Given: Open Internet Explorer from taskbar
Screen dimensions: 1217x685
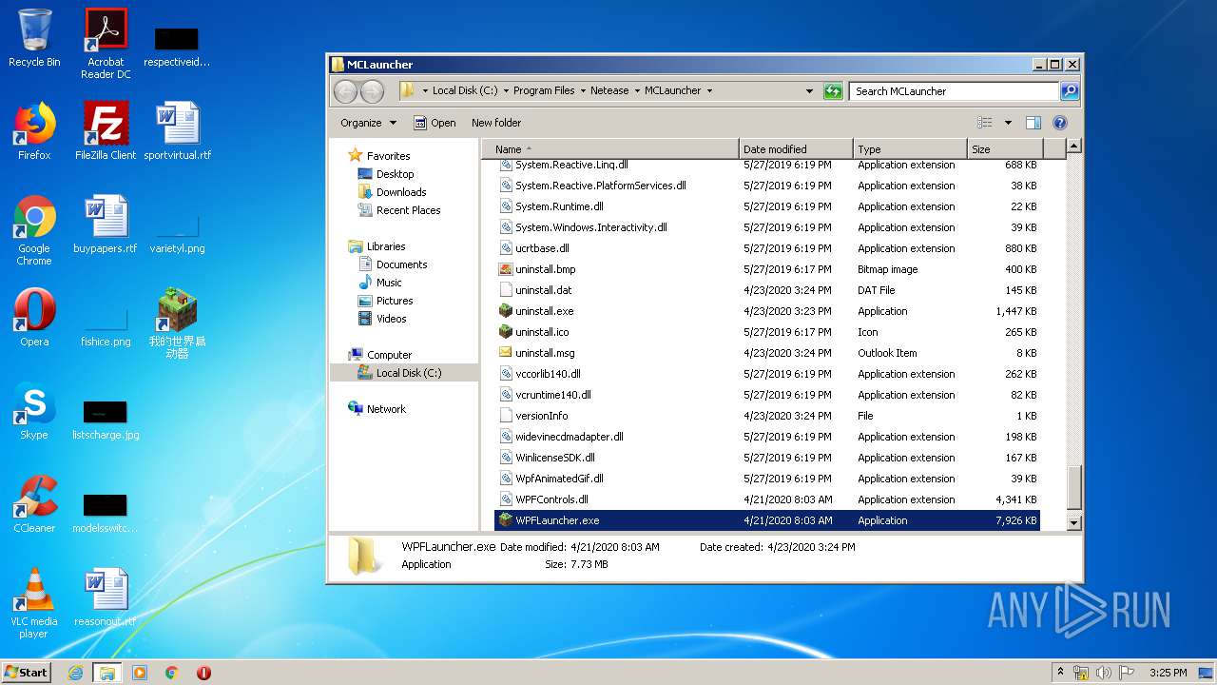Looking at the screenshot, I should pyautogui.click(x=75, y=673).
